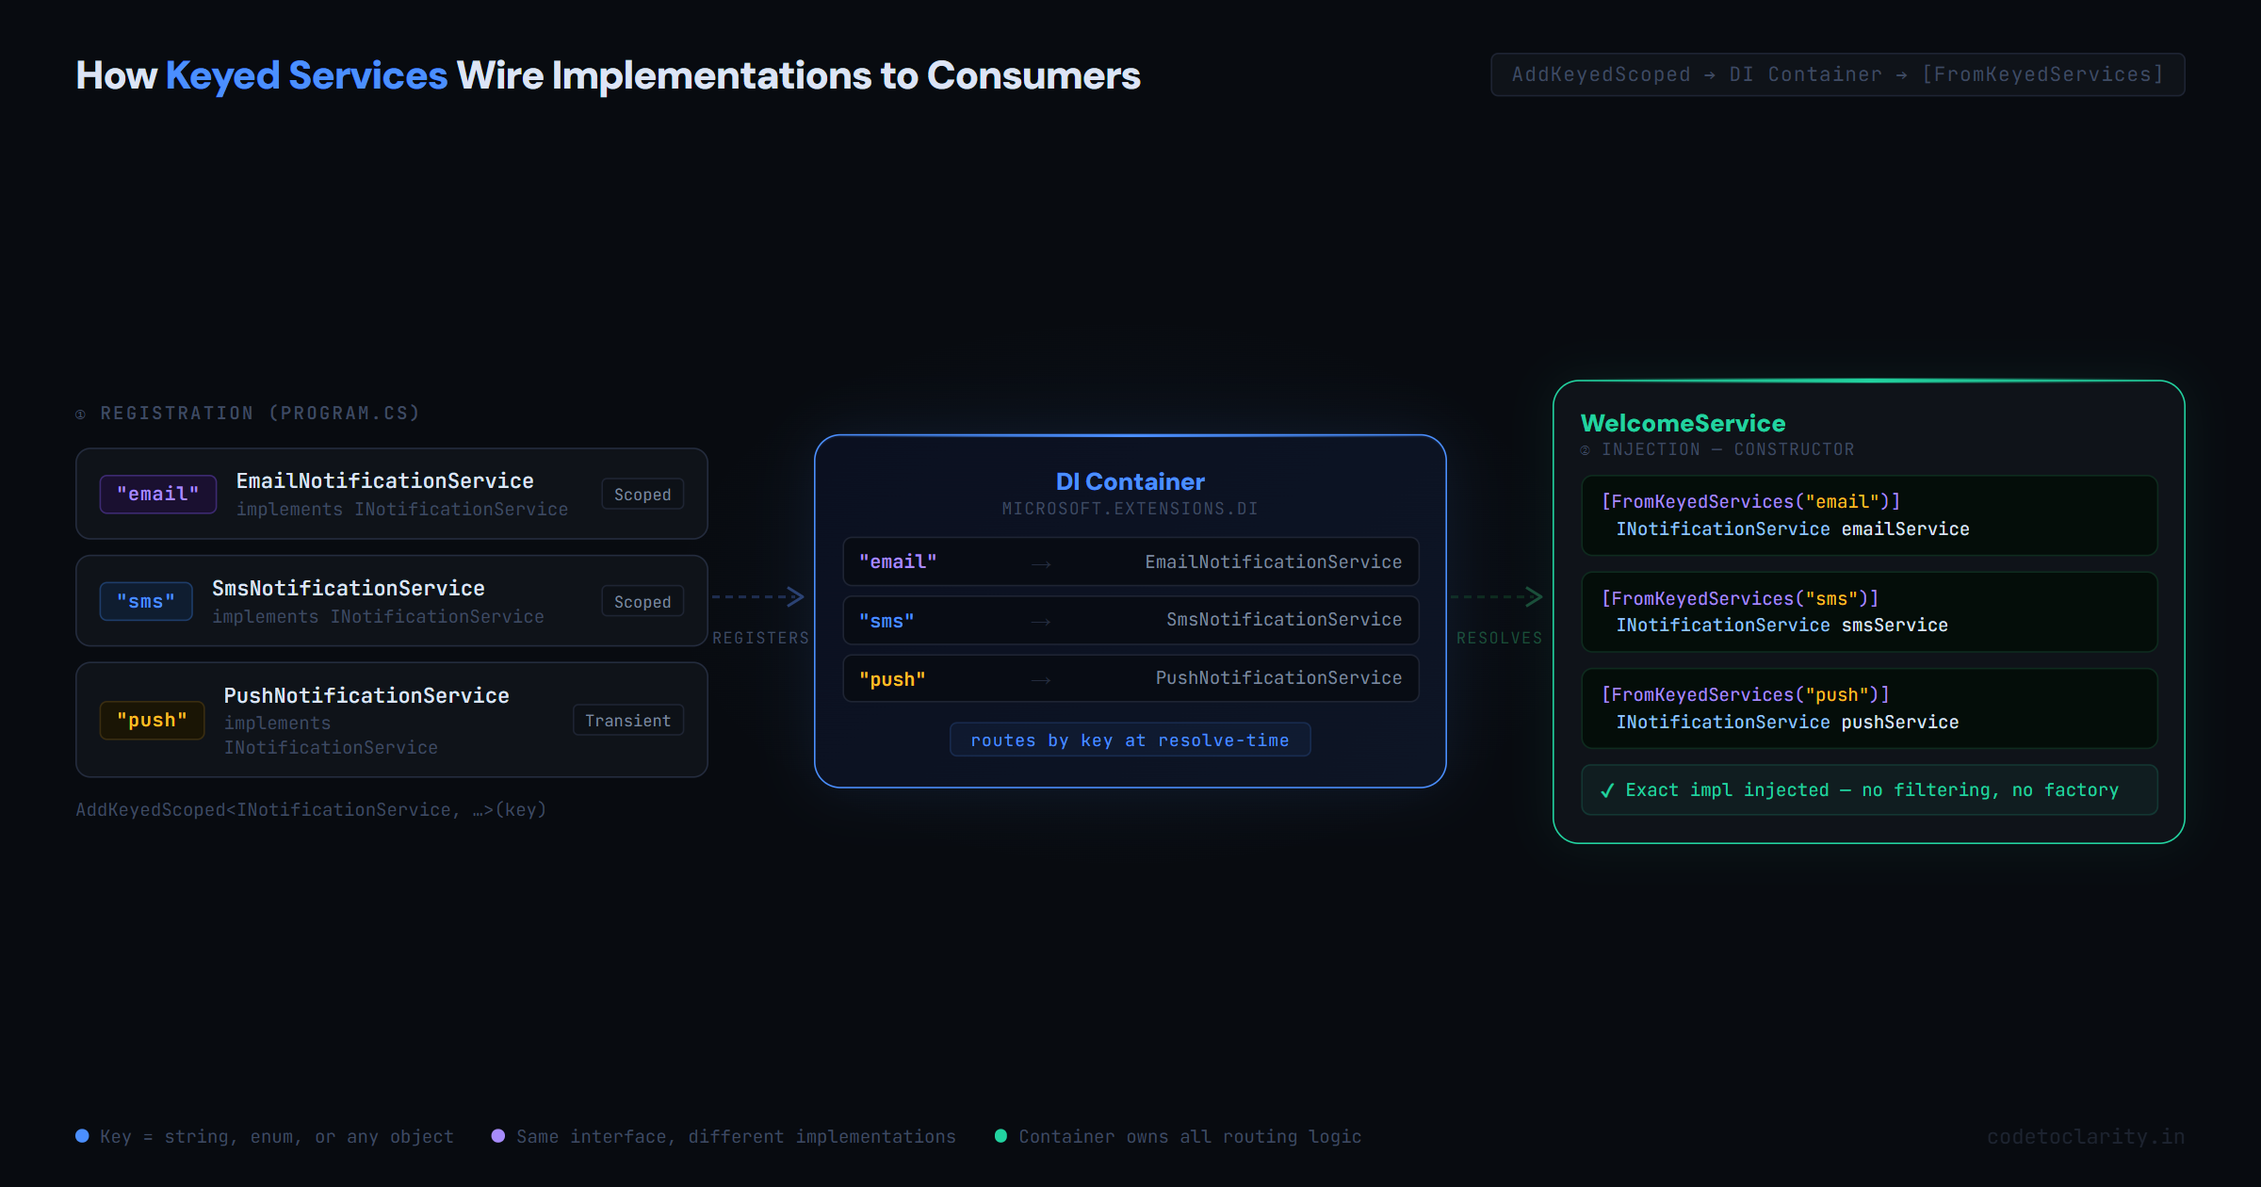
Task: Expand the "email" mapping row arrow
Action: (1041, 561)
